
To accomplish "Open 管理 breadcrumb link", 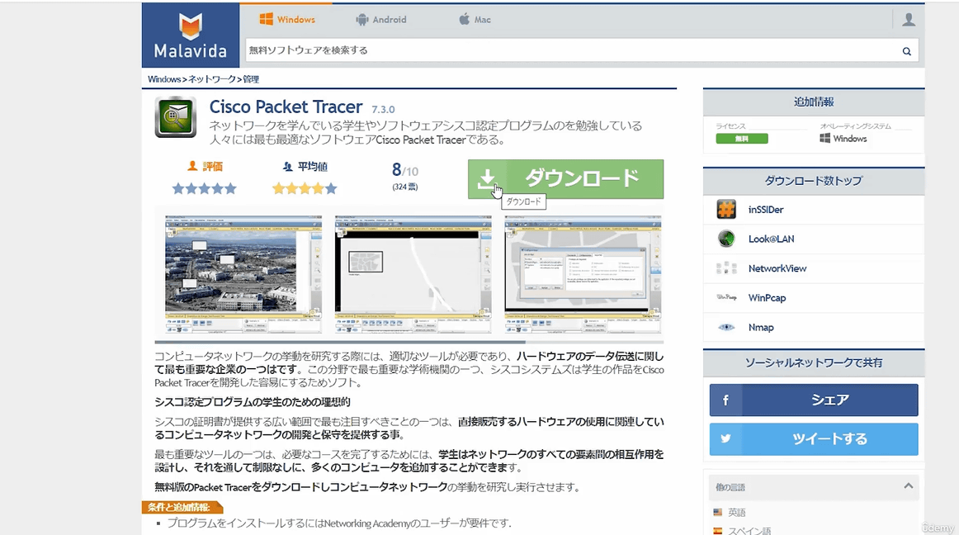I will tap(251, 79).
